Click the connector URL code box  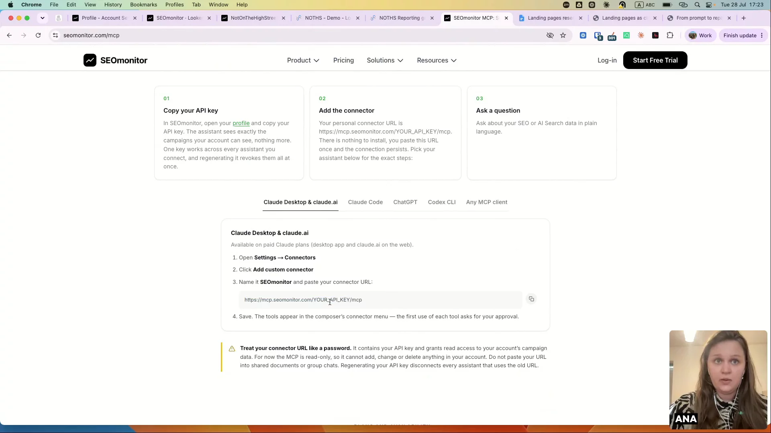[380, 300]
